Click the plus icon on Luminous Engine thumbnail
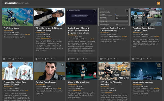The height and width of the screenshot is (101, 164). [127, 11]
